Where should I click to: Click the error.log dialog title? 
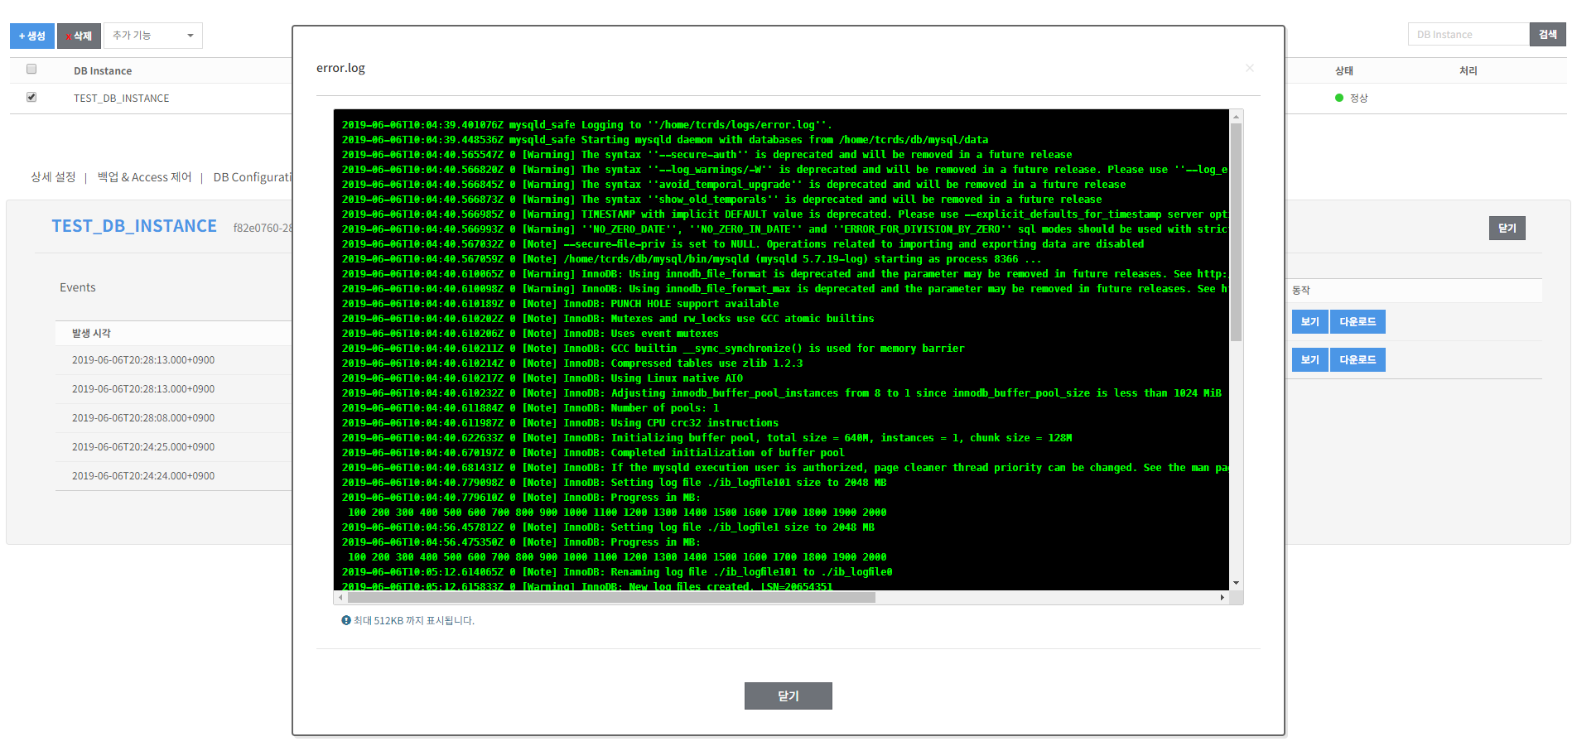click(x=340, y=68)
